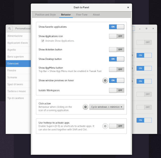Open Click action settings gear
This screenshot has width=161, height=158.
[x=86, y=107]
